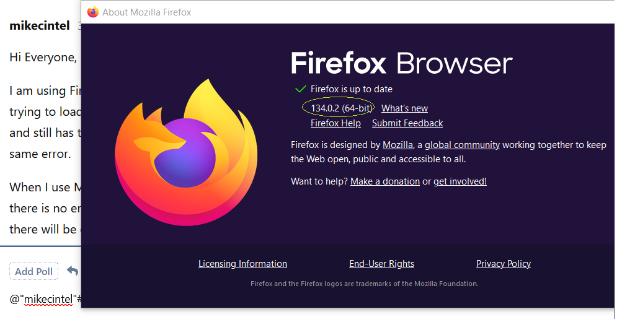Open the Submit Feedback link

[x=407, y=123]
